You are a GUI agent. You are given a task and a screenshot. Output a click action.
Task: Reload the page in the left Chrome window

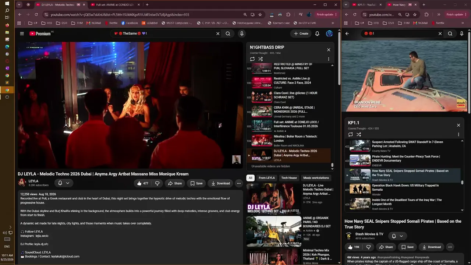coord(36,14)
